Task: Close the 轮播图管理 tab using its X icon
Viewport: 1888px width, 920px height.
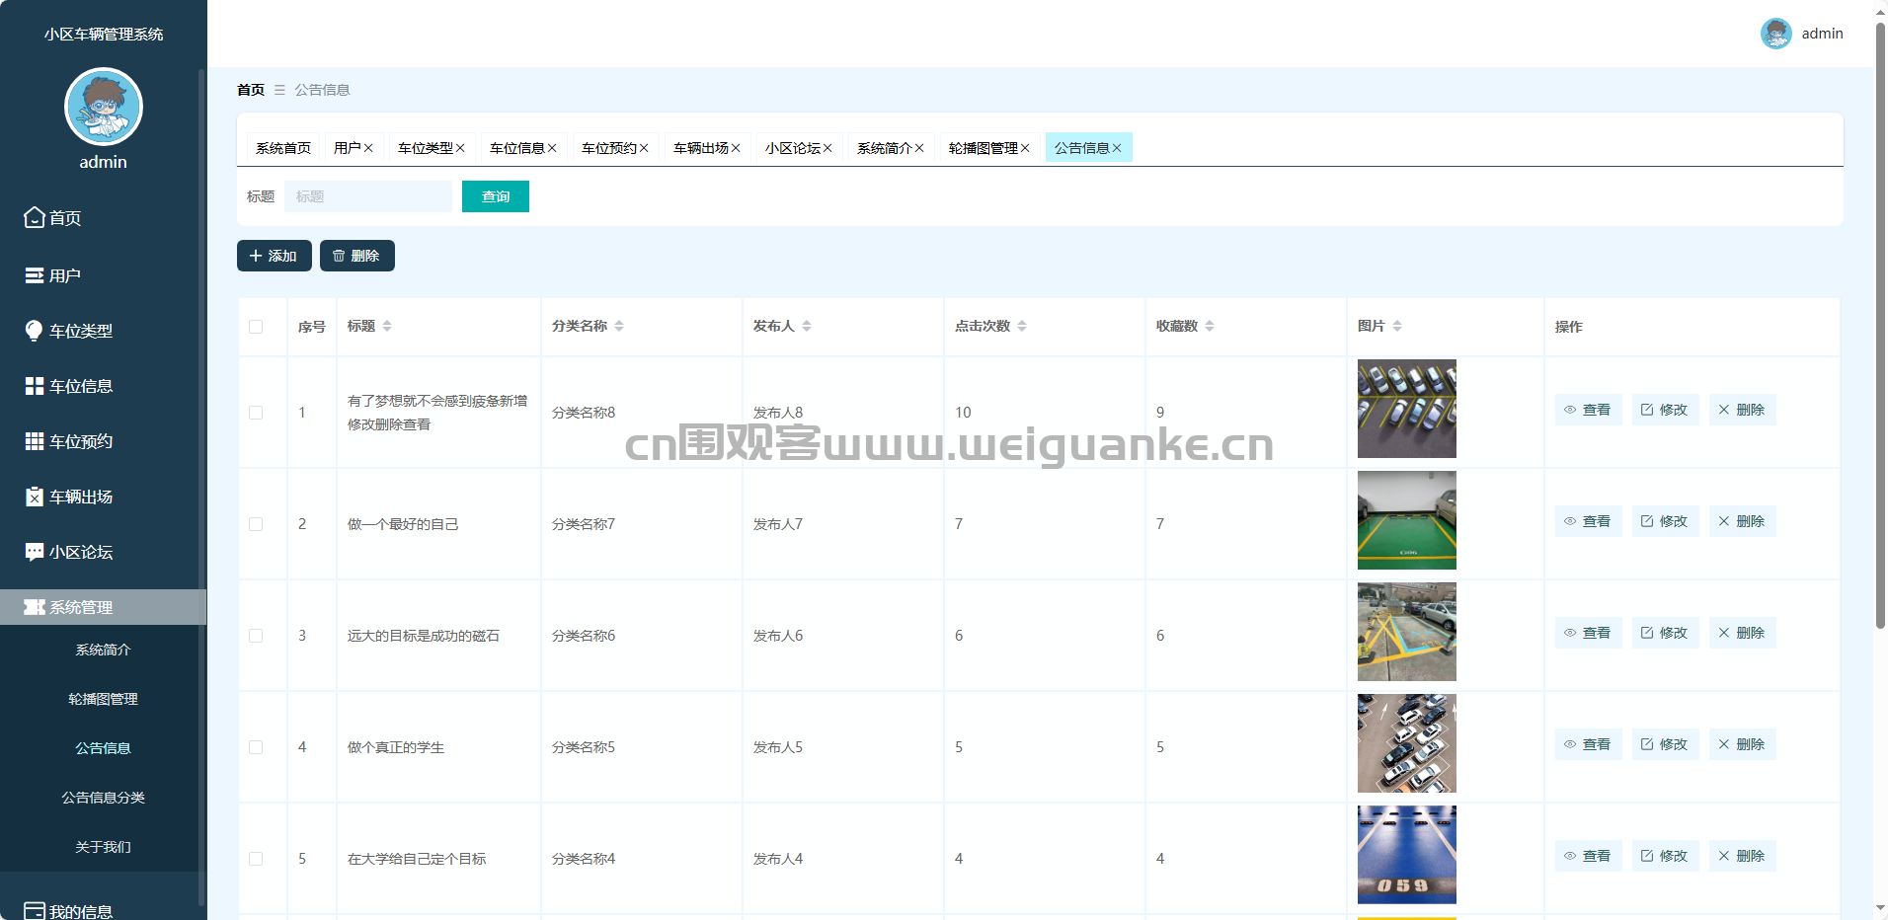Action: [x=1025, y=148]
